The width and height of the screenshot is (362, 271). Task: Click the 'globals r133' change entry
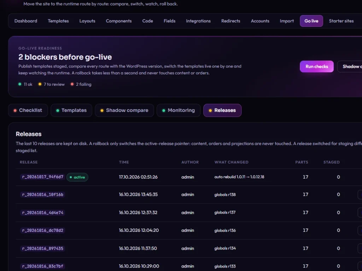[225, 266]
